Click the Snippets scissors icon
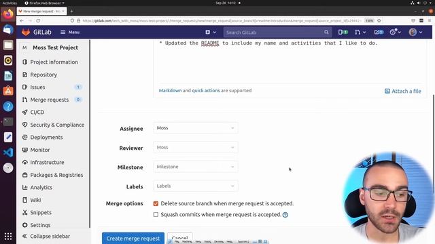Screen dimensions: 435x244 click(24, 212)
